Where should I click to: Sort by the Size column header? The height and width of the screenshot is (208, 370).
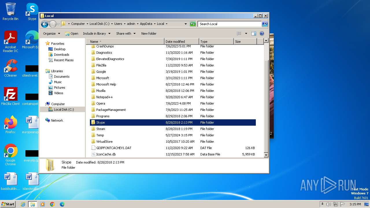tap(245, 42)
